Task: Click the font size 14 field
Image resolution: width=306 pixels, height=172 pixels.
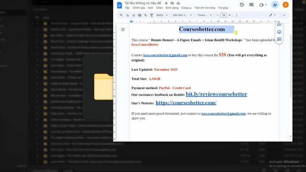Action: coord(224,15)
